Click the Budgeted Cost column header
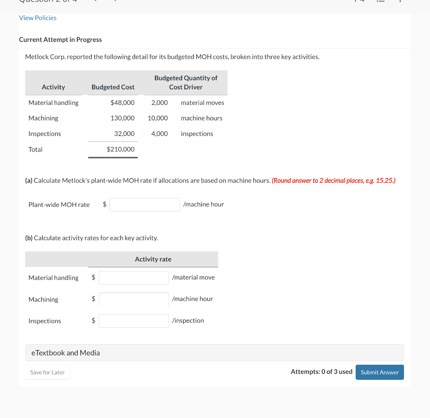 [113, 87]
